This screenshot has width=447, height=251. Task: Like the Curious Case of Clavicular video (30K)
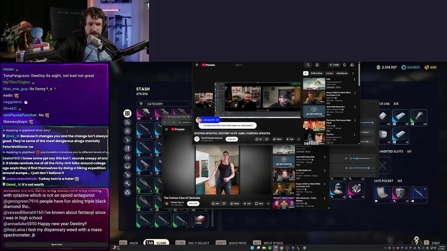pyautogui.click(x=215, y=204)
